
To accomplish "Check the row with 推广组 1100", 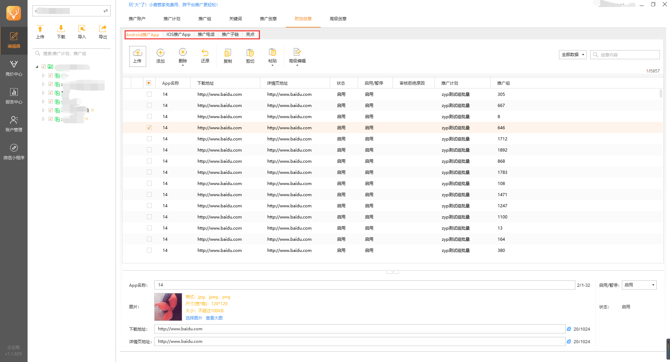I will click(x=149, y=217).
